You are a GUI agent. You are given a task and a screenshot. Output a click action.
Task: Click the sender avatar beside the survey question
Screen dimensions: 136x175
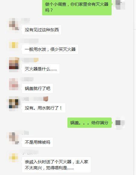coord(120,5)
